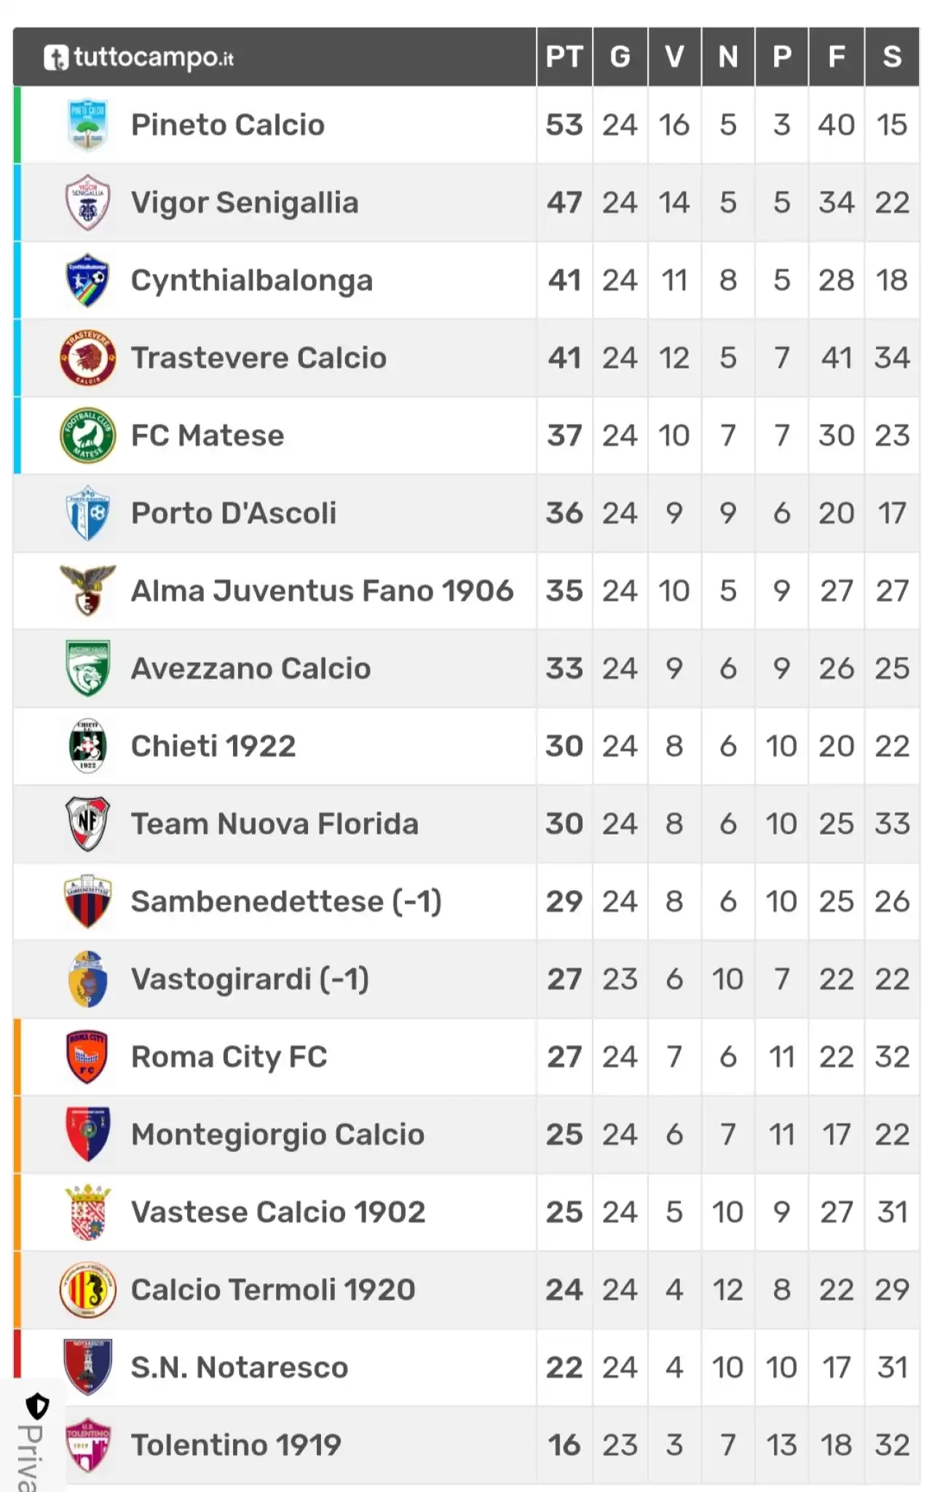The height and width of the screenshot is (1492, 932).
Task: Click the Roma City FC crest
Action: click(x=88, y=1057)
